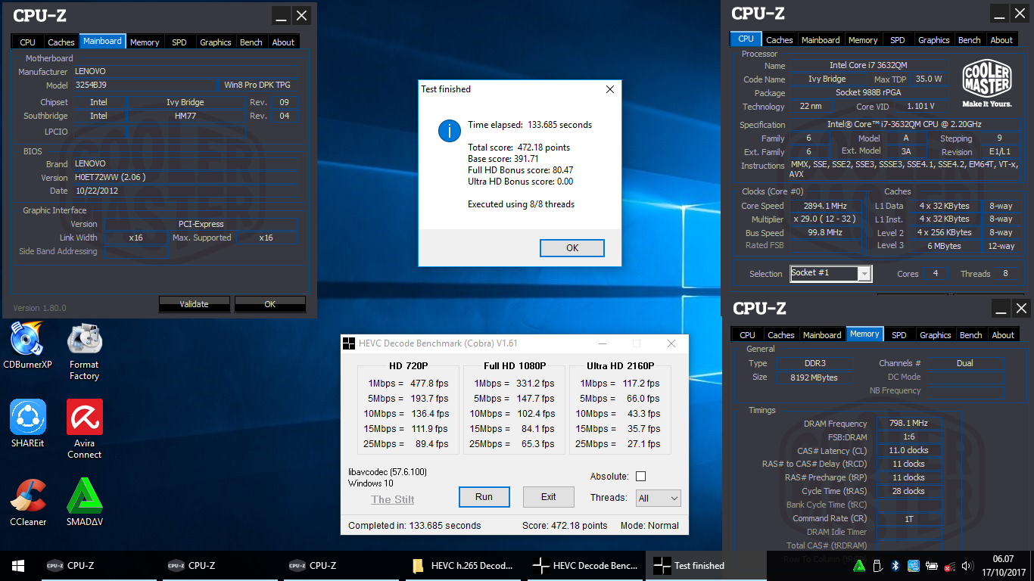Launch CCleaner desktop icon
The width and height of the screenshot is (1034, 581).
coord(28,503)
